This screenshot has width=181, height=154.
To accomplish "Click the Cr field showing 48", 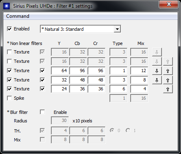I will tap(96, 80).
